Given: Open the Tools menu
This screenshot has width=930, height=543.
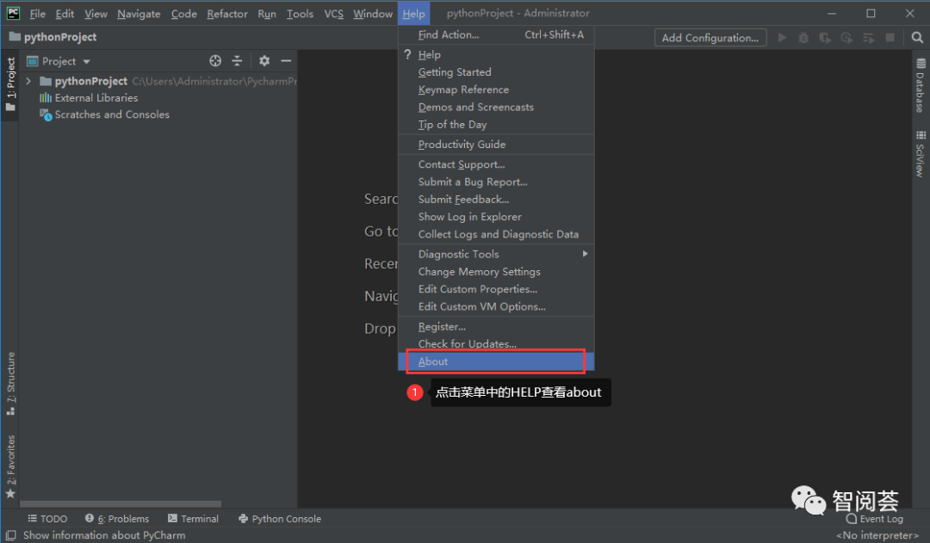Looking at the screenshot, I should (x=300, y=13).
